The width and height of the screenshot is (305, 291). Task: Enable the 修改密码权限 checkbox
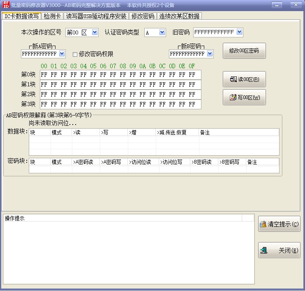(75, 54)
